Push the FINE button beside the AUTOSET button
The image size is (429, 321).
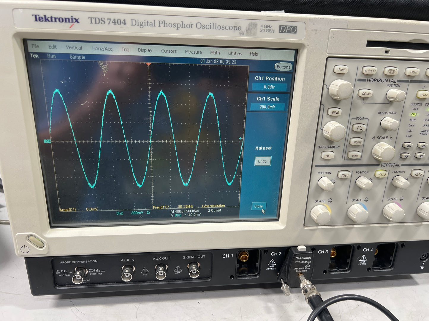click(x=341, y=70)
